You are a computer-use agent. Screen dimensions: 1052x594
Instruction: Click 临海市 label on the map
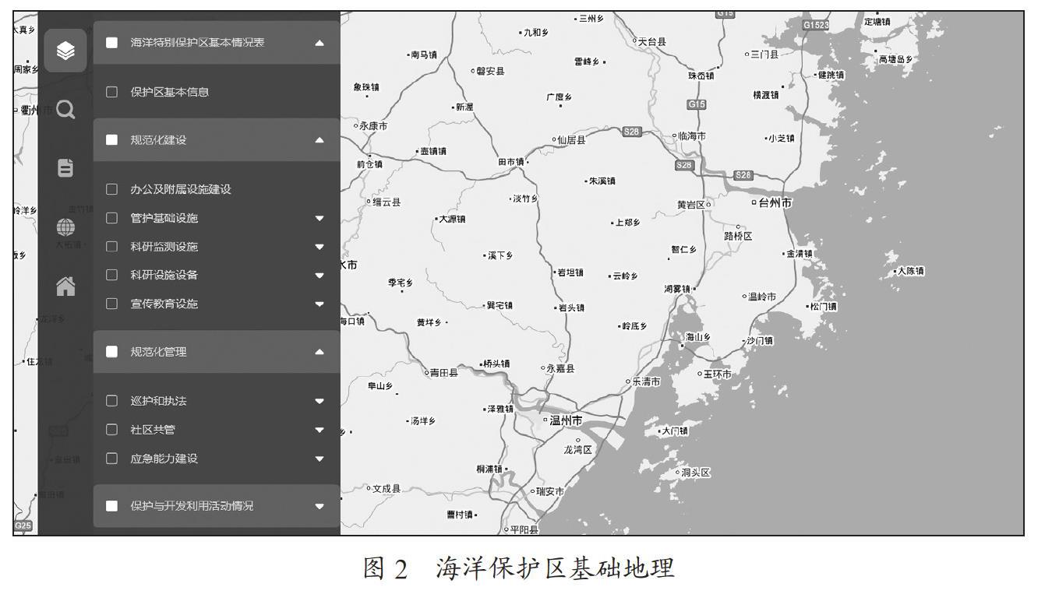pos(692,135)
